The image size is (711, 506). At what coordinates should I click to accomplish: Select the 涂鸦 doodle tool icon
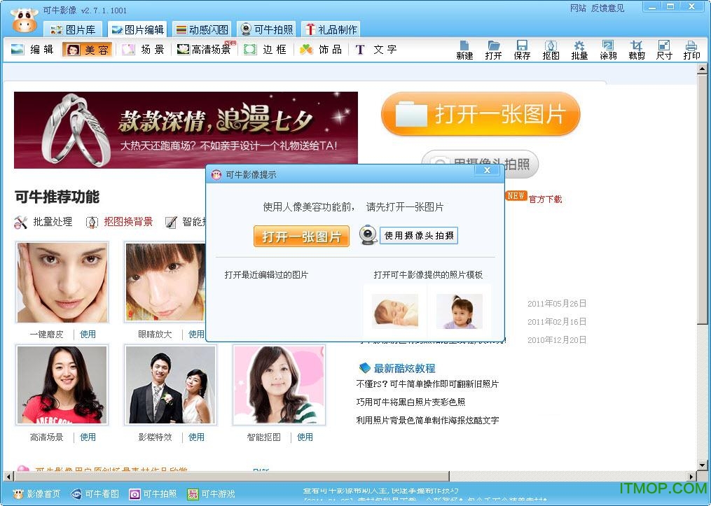[x=607, y=50]
